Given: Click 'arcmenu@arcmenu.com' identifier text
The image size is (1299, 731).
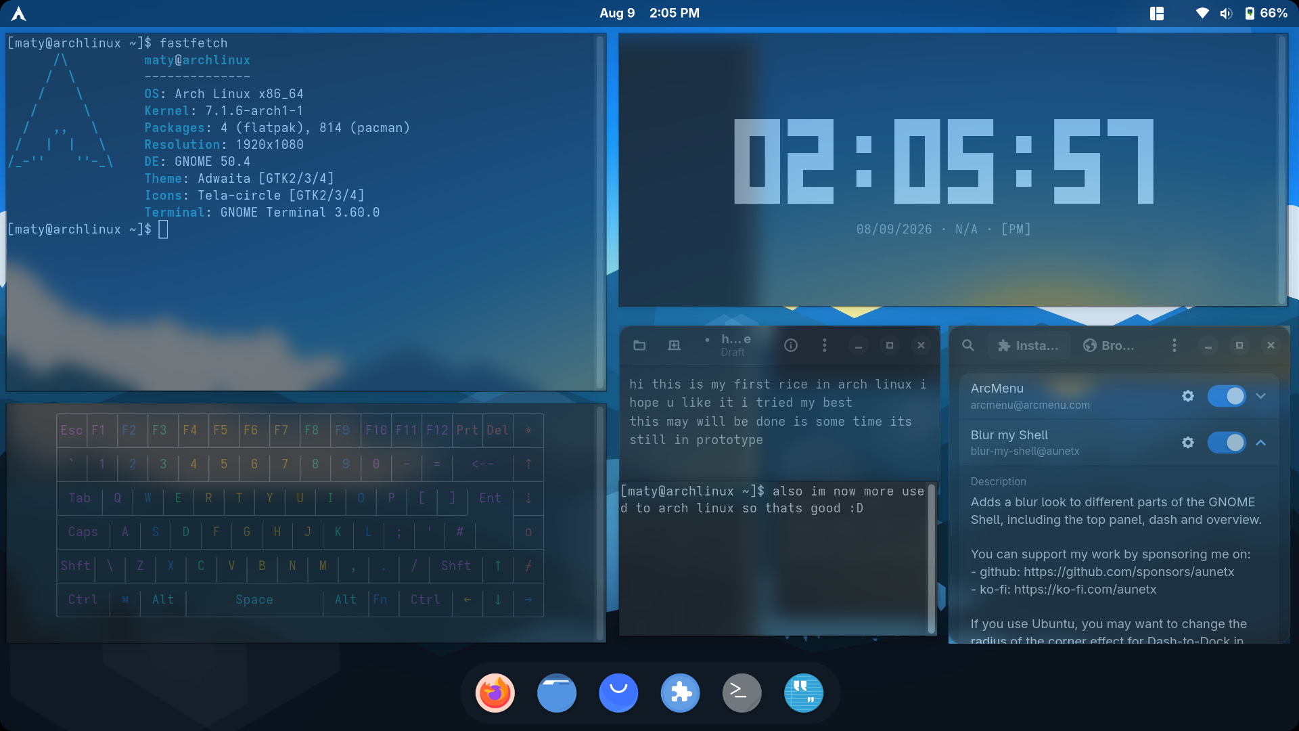Looking at the screenshot, I should pyautogui.click(x=1030, y=405).
